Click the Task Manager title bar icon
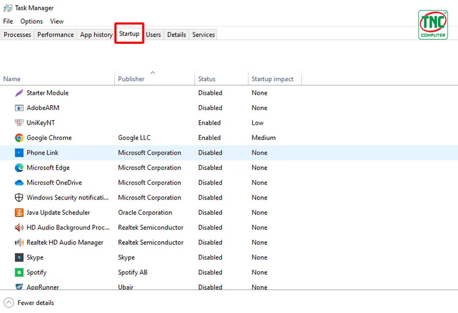 pyautogui.click(x=8, y=8)
